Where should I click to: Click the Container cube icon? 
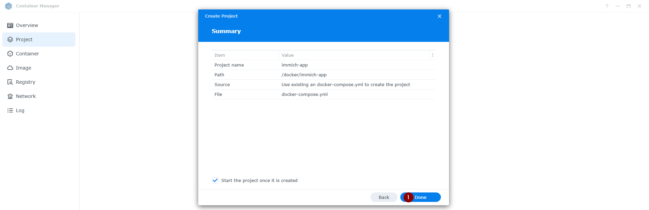click(x=10, y=54)
